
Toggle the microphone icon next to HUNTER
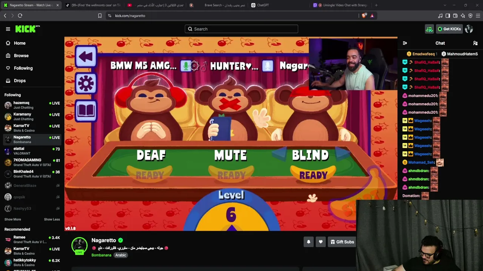[x=268, y=66]
